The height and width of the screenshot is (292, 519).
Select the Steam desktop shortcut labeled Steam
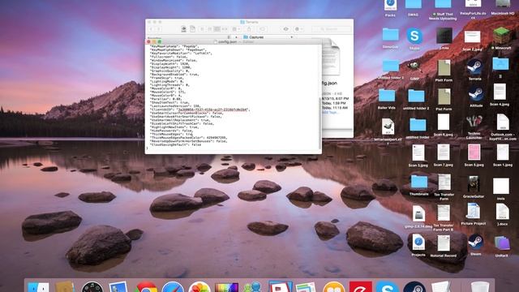tap(476, 243)
